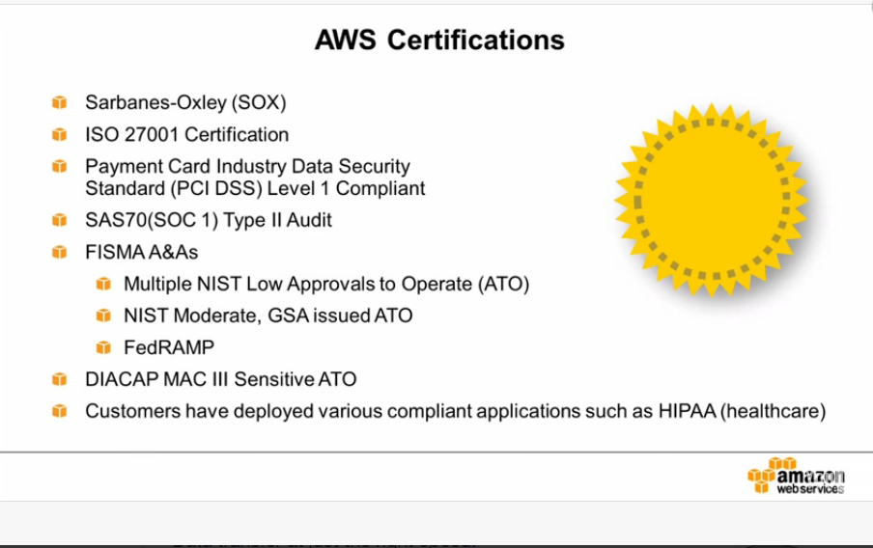
Task: Select the 'FedRAMP' sub-bullet text
Action: pos(169,347)
